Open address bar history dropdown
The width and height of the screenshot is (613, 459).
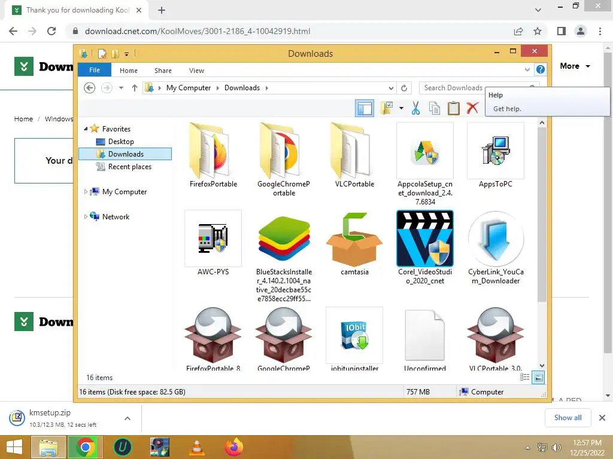(x=391, y=88)
